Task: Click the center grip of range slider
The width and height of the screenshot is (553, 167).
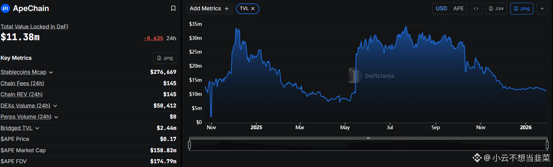Action: tap(368, 138)
